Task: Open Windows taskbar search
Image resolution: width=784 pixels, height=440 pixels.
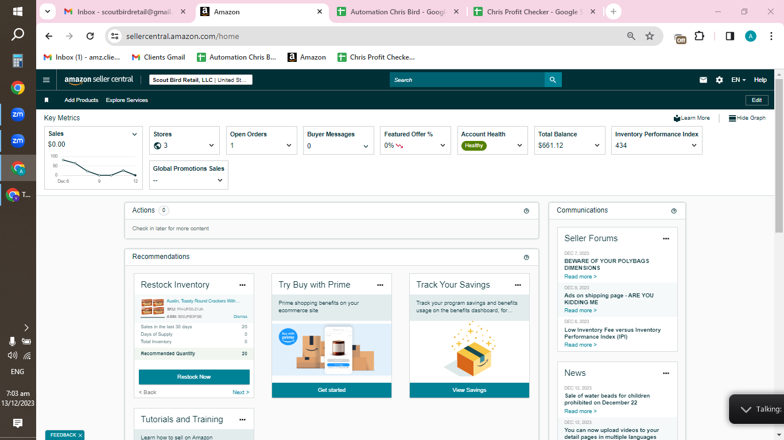Action: (18, 35)
